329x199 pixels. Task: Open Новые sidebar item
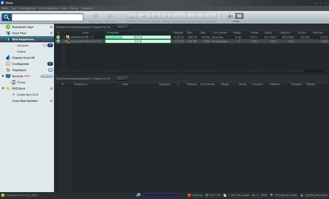21,52
